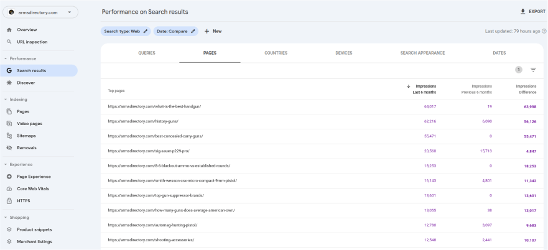Image resolution: width=548 pixels, height=250 pixels.
Task: Click the Sitemaps icon
Action: (9, 136)
